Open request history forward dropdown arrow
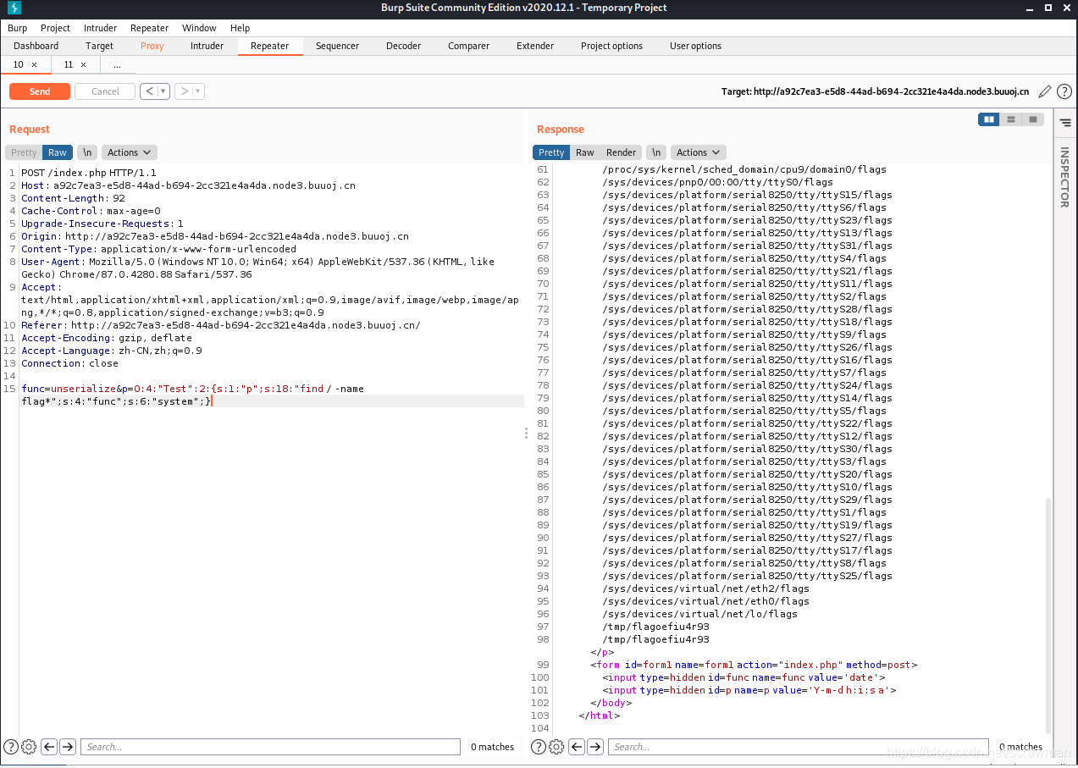Image resolution: width=1078 pixels, height=768 pixels. tap(199, 91)
